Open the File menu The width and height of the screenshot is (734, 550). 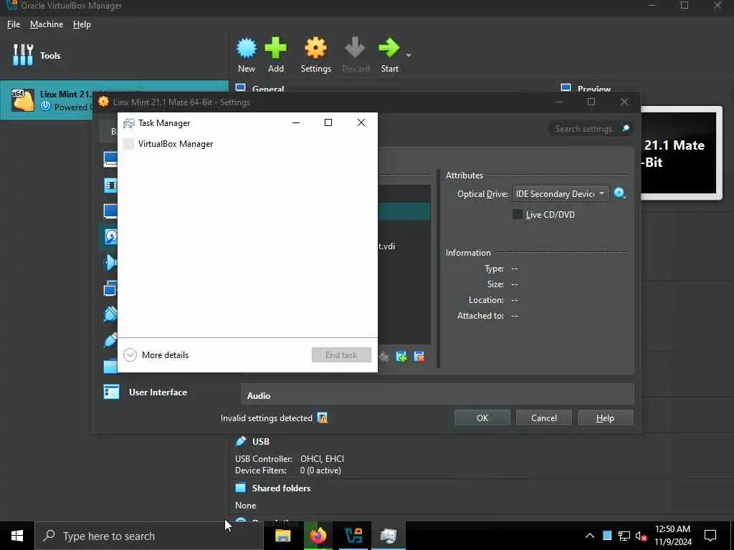(x=14, y=24)
